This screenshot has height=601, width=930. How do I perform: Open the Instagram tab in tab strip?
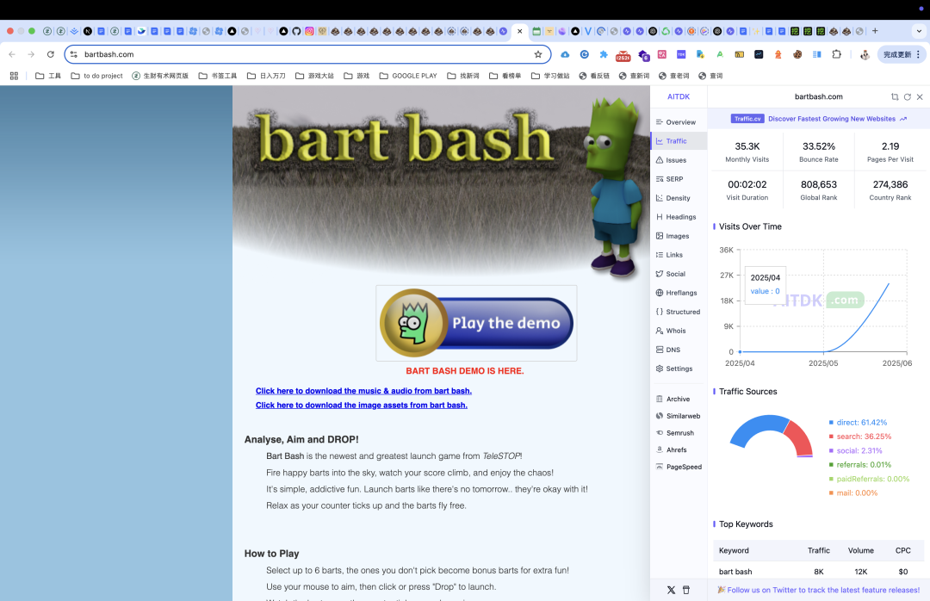tap(310, 31)
